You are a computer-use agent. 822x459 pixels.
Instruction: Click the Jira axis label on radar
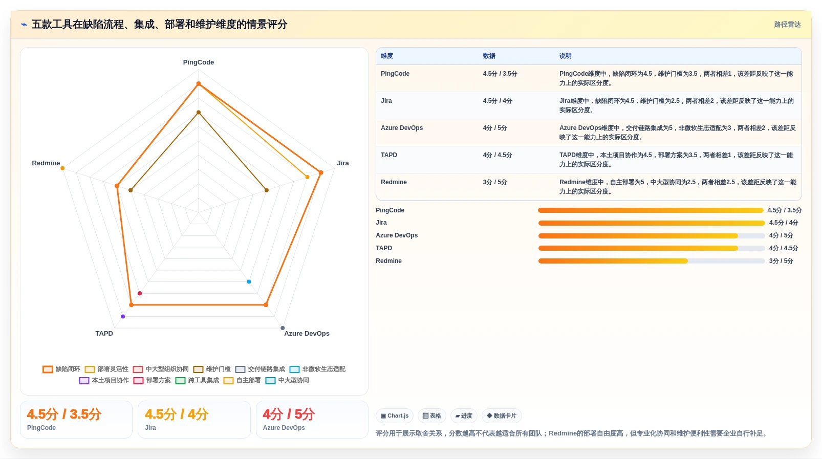click(343, 163)
